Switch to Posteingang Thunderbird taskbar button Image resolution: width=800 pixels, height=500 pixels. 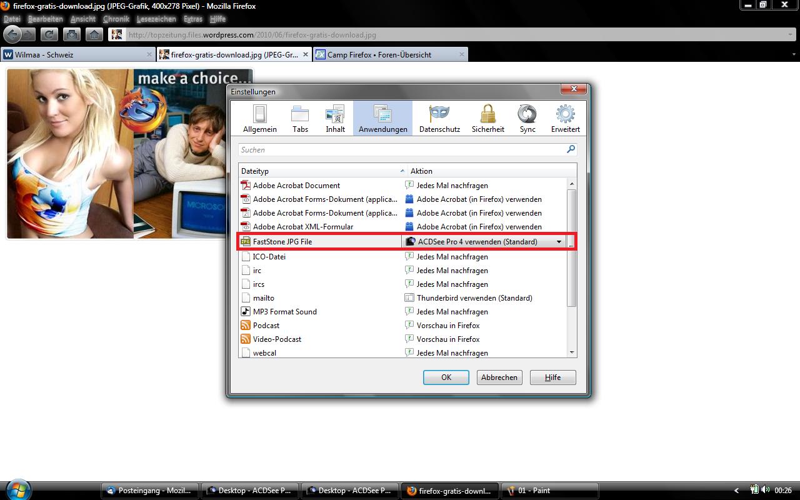[150, 491]
